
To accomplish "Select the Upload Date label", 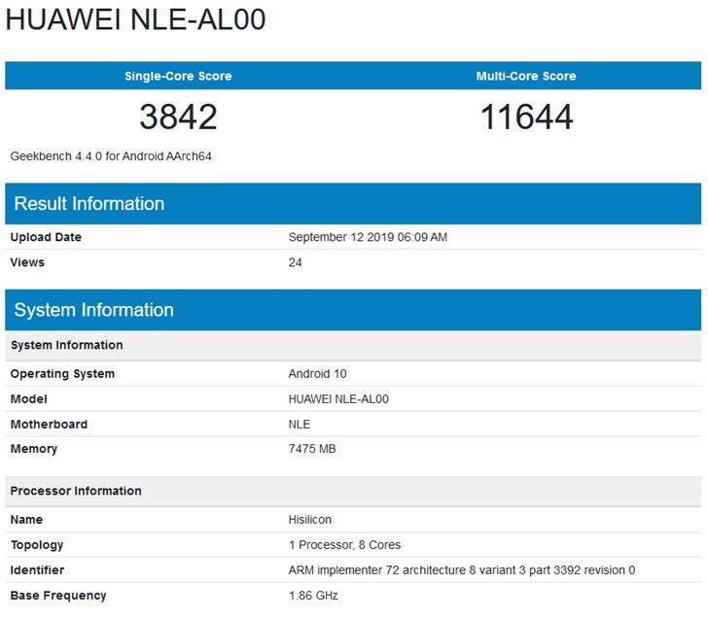I will [x=46, y=237].
